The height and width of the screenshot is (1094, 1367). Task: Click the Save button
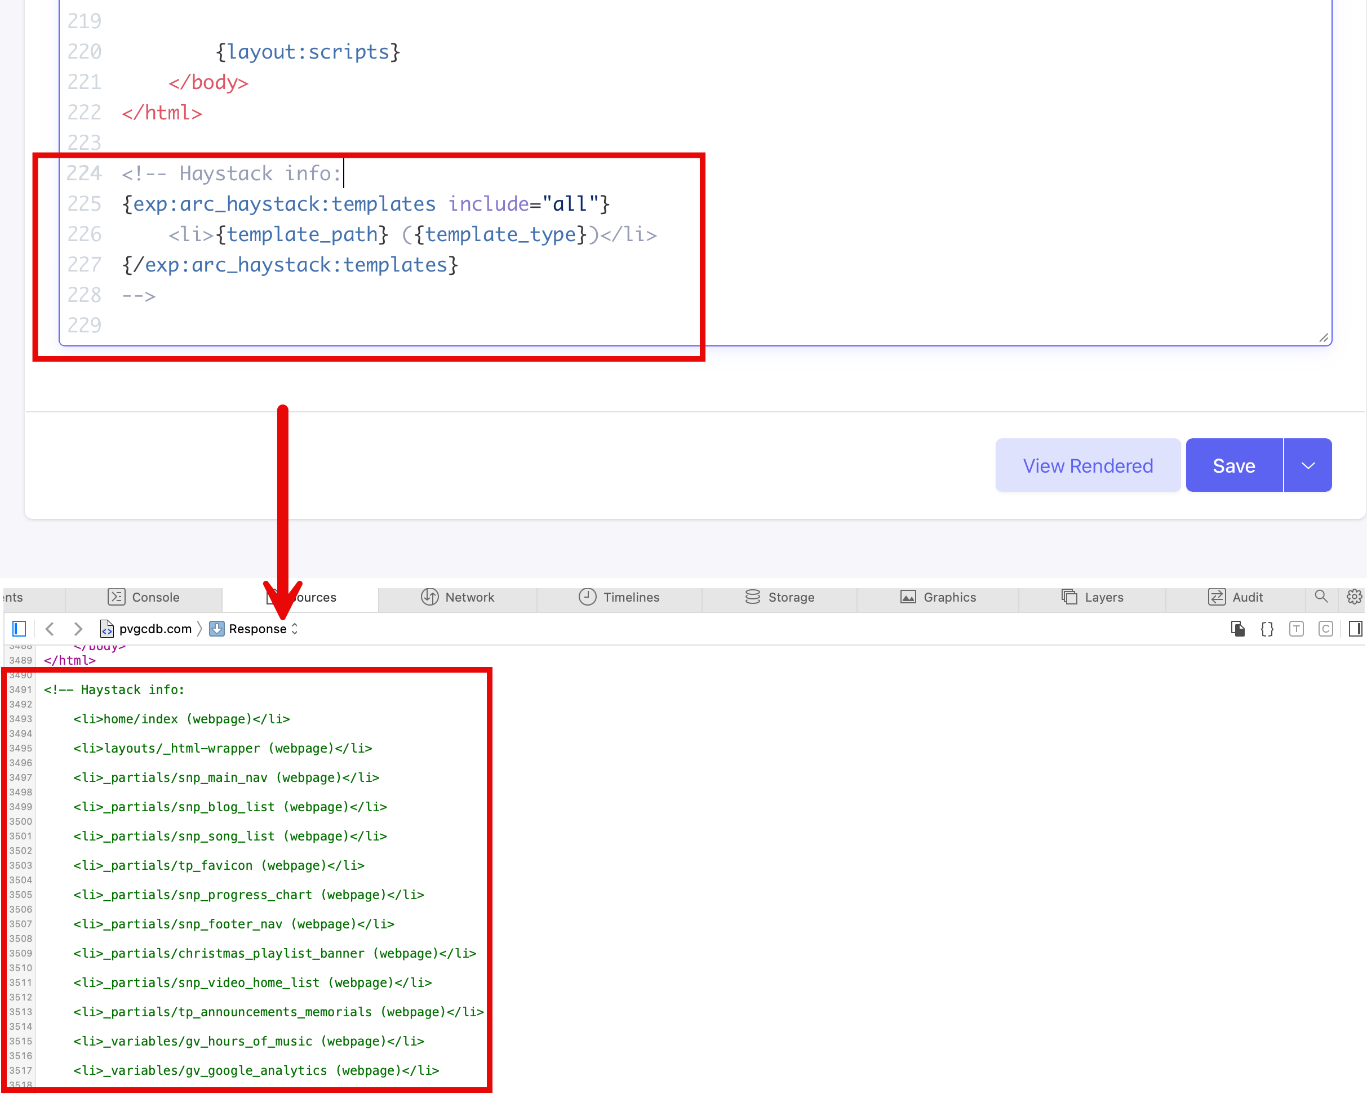(x=1233, y=465)
